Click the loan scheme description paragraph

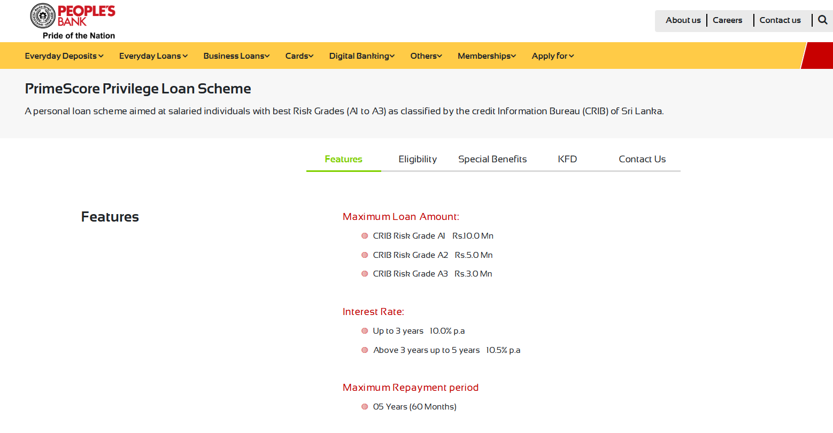click(x=344, y=111)
